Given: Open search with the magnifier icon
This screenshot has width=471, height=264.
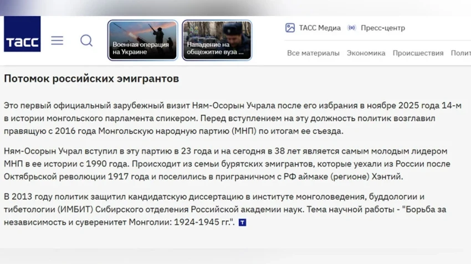Looking at the screenshot, I should coord(86,40).
